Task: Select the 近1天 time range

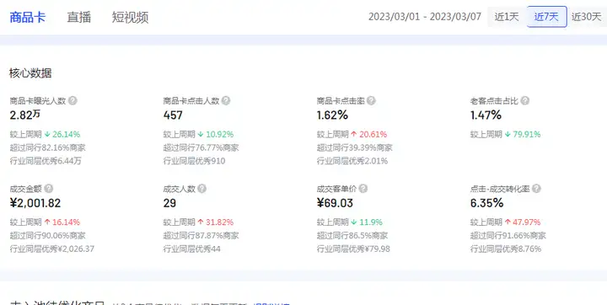Action: click(x=507, y=17)
